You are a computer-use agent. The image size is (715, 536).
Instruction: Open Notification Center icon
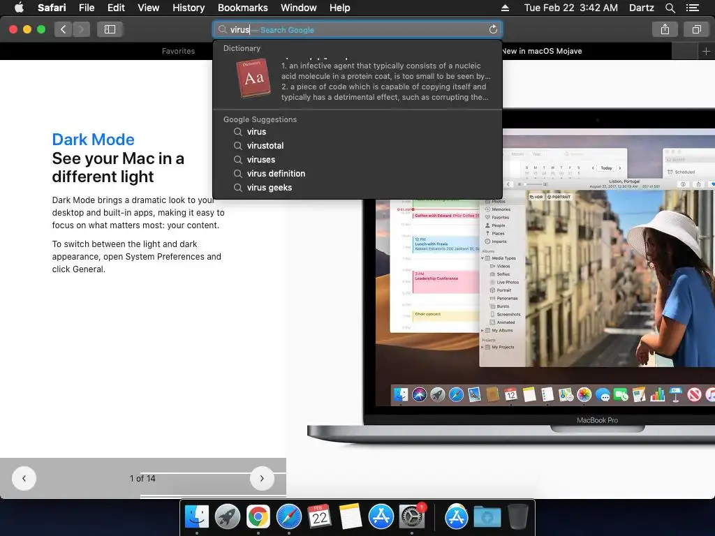692,8
